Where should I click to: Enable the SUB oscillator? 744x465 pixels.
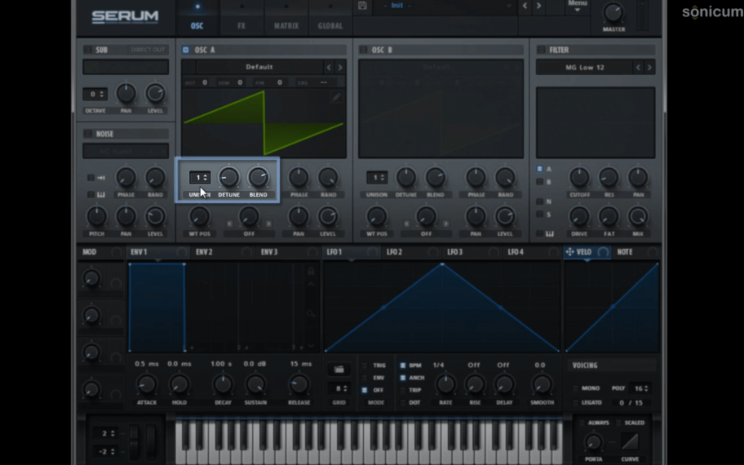[88, 50]
